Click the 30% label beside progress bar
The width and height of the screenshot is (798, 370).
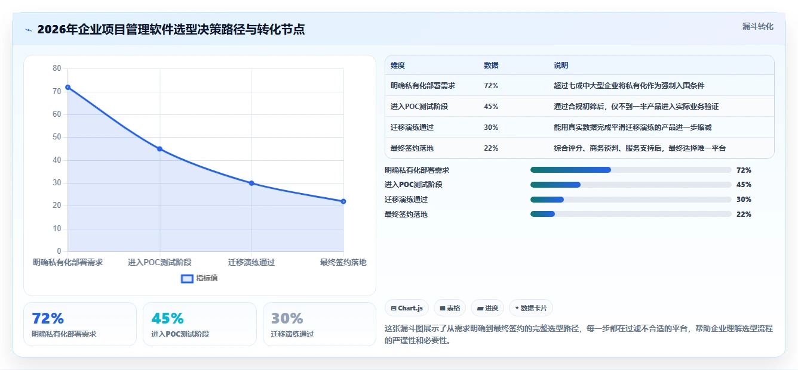coord(744,200)
